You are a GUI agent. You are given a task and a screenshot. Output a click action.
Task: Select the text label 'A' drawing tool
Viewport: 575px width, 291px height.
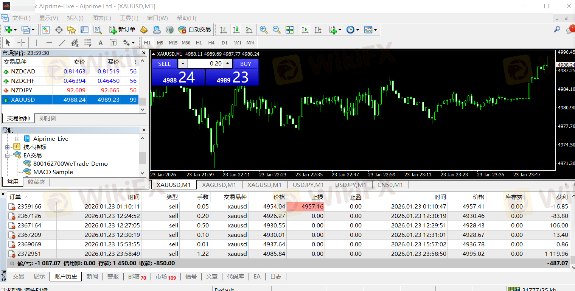pos(100,42)
